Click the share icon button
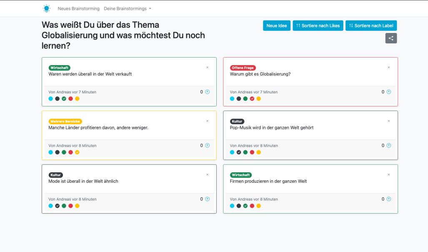The width and height of the screenshot is (428, 252). (x=391, y=38)
